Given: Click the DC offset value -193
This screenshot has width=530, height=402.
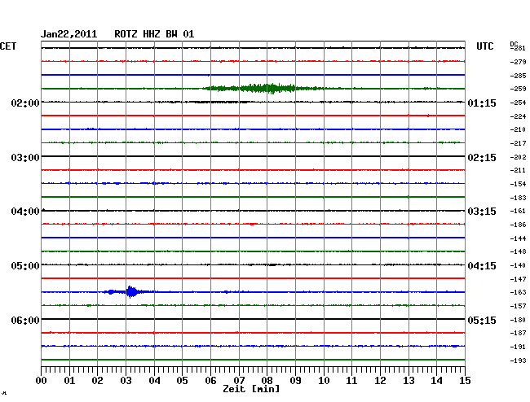Looking at the screenshot, I should (x=518, y=360).
